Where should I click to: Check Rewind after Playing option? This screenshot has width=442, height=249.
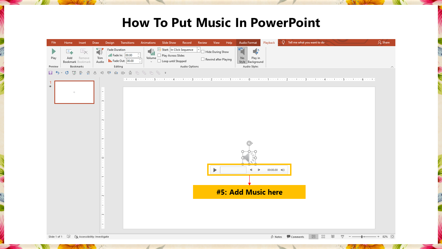203,59
